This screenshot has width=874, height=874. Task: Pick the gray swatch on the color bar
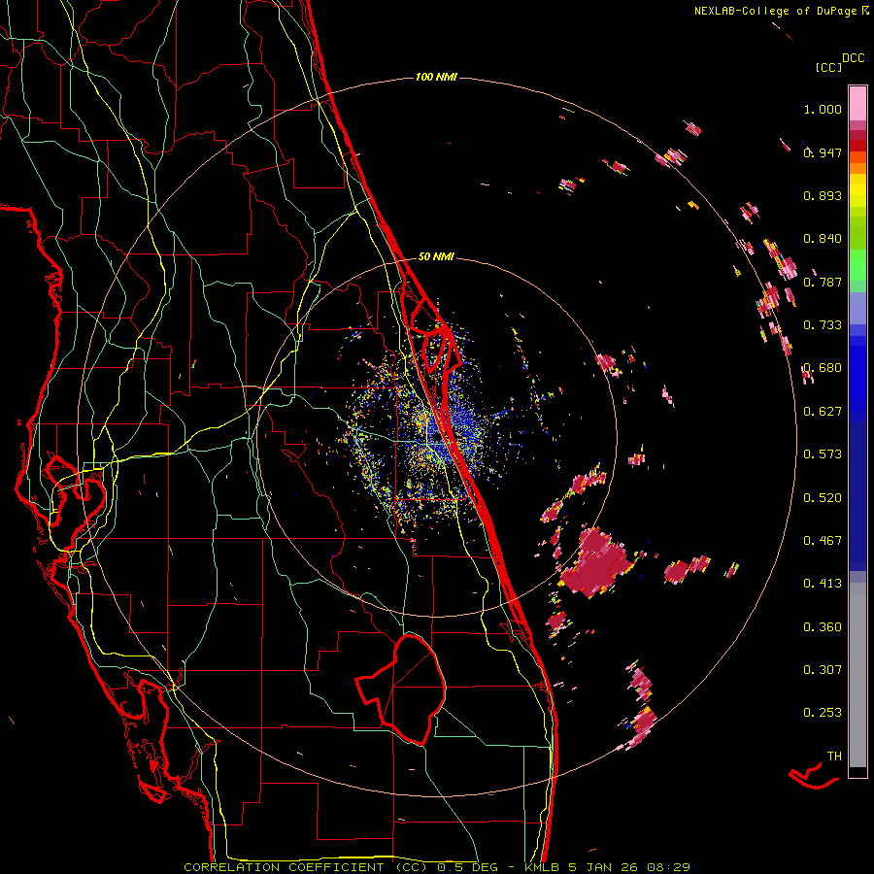pyautogui.click(x=857, y=675)
